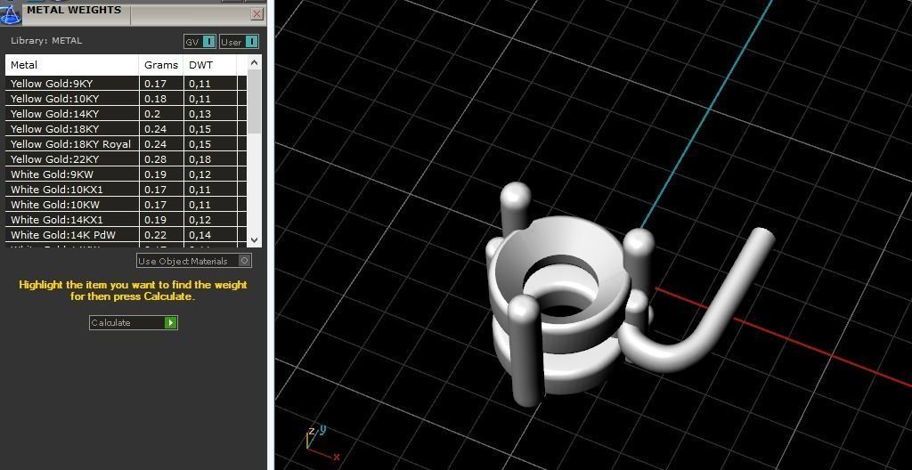Click the 0,14 DWT value for 14K PdW
The width and height of the screenshot is (912, 470).
[x=199, y=234]
